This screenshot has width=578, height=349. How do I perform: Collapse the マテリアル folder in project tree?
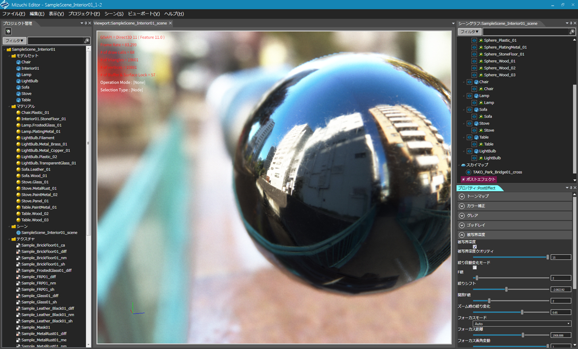coord(9,106)
